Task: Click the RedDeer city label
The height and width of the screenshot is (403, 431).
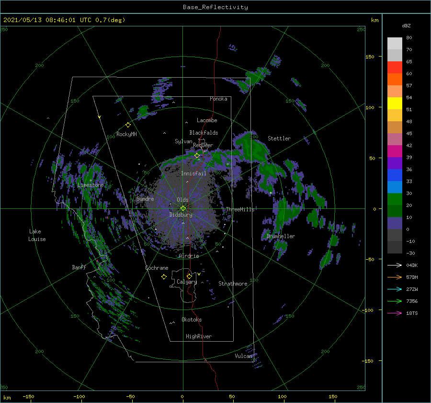Action: click(203, 145)
